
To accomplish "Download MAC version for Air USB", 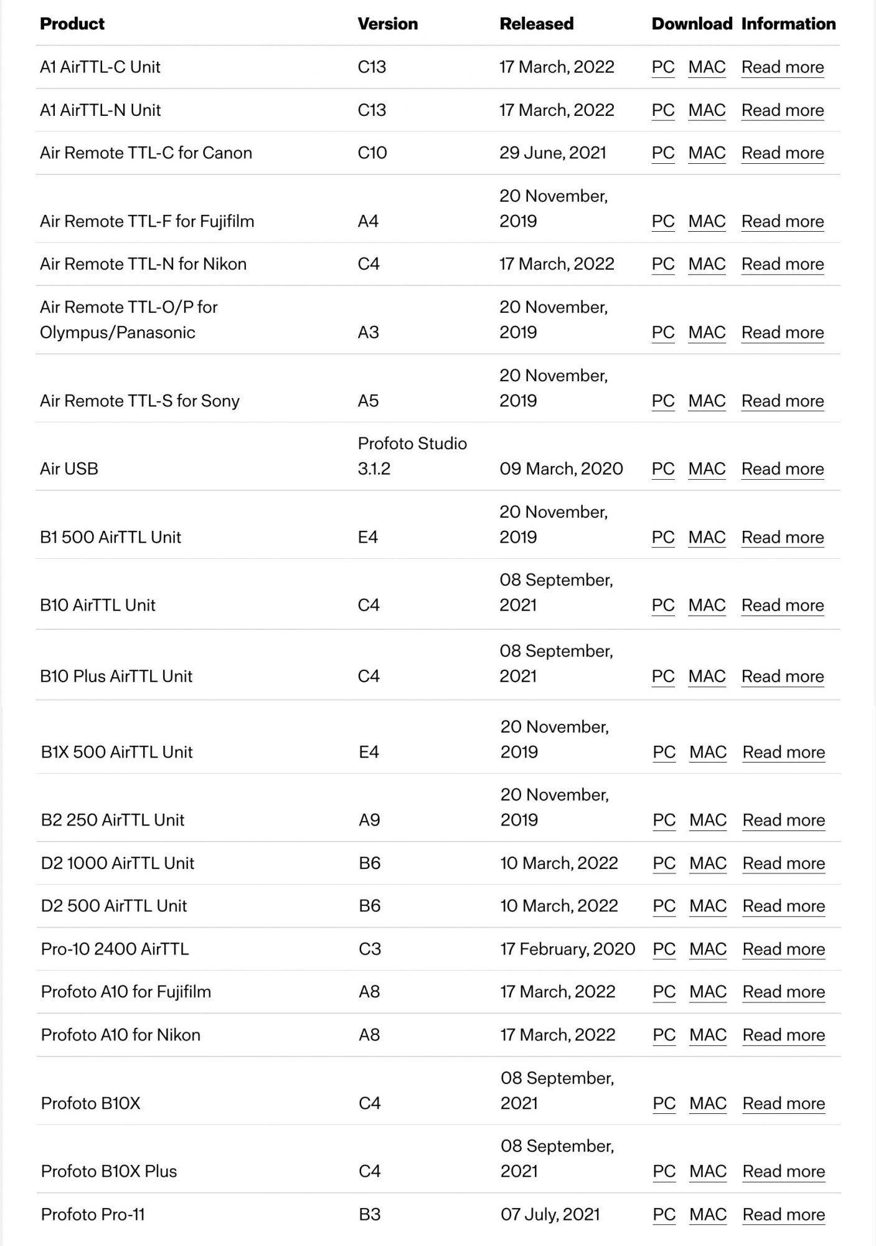I will point(707,468).
